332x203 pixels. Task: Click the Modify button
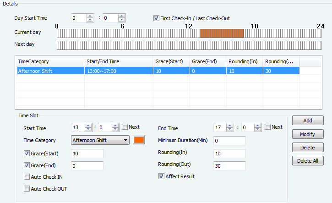tap(308, 134)
